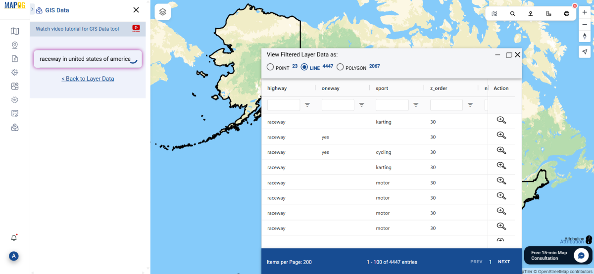Zoom out on the map with minus
Image resolution: width=594 pixels, height=274 pixels.
coord(585,24)
